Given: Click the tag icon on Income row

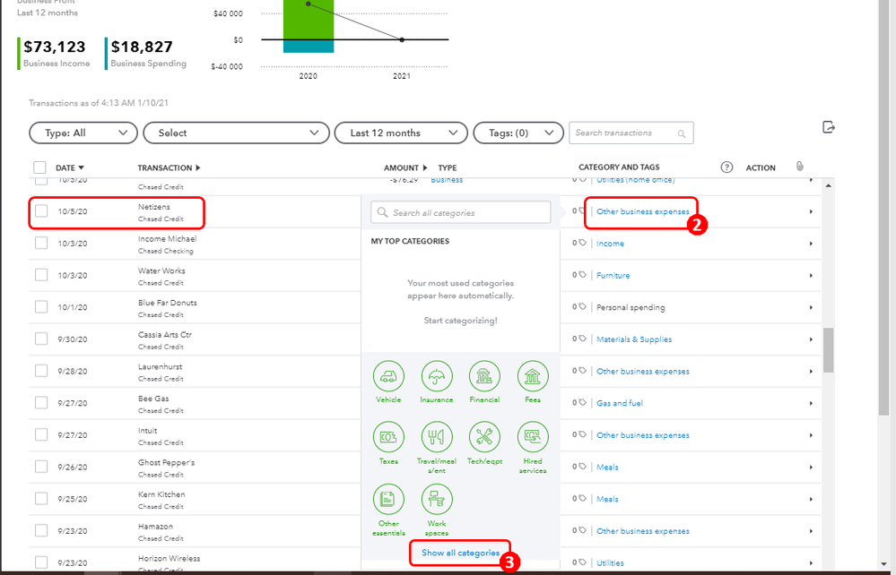Looking at the screenshot, I should (582, 243).
